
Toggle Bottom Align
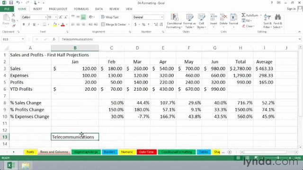pyautogui.click(x=83, y=17)
